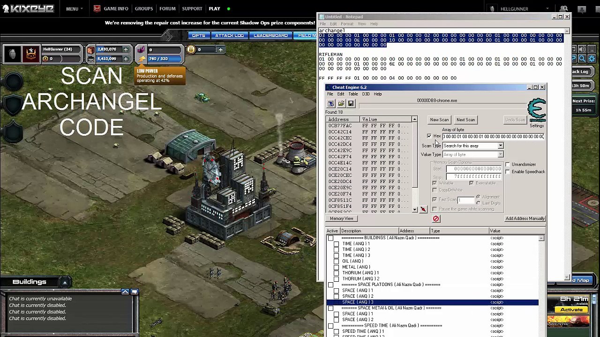Click the New Scan button
600x337 pixels.
click(x=439, y=120)
